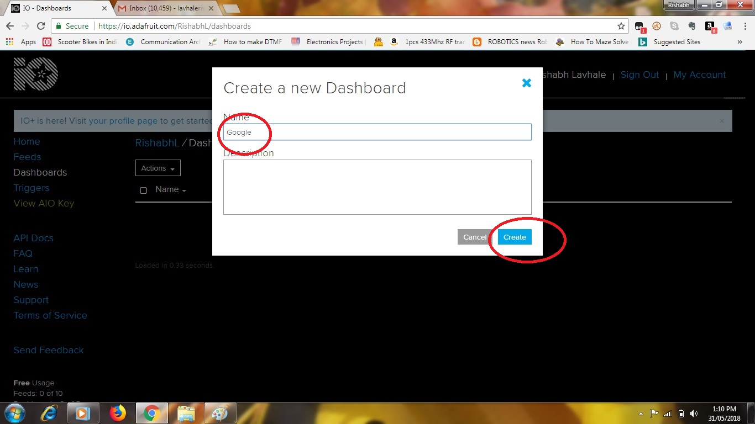
Task: Open 1pcs 433Mhz RF bookmark
Action: coord(428,42)
